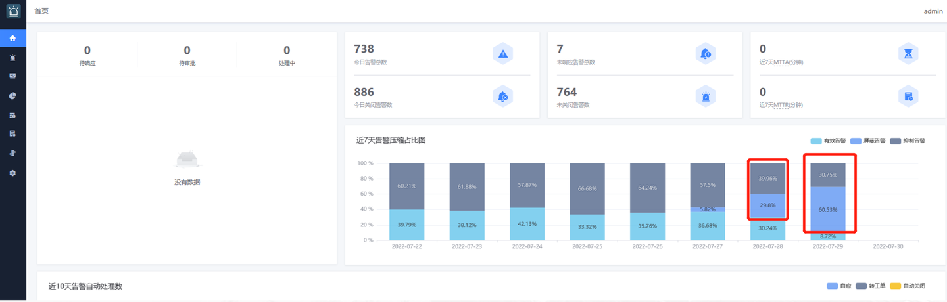Toggle 转工单 legend item
The height and width of the screenshot is (302, 947).
point(871,286)
